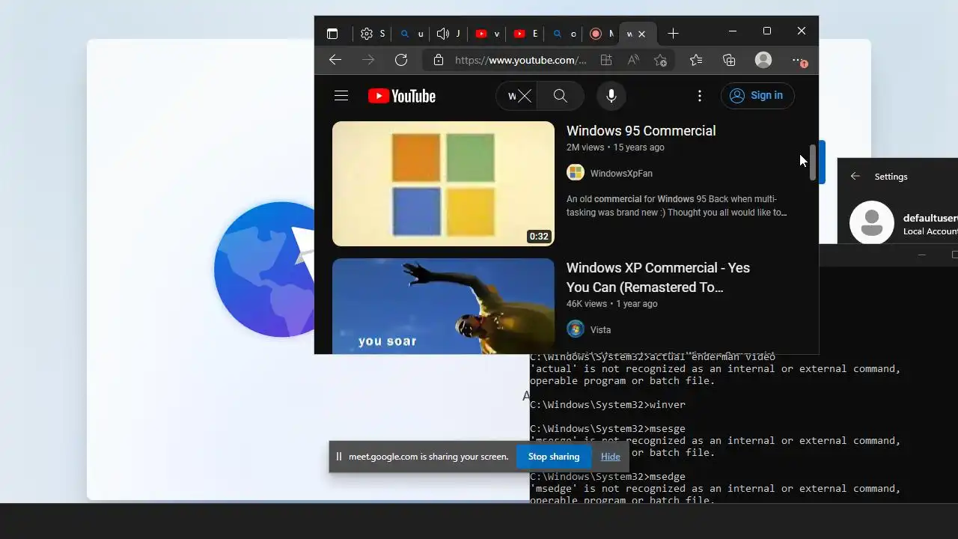This screenshot has width=958, height=539.
Task: Switch to the Settings tab with gear icon
Action: pyautogui.click(x=372, y=34)
